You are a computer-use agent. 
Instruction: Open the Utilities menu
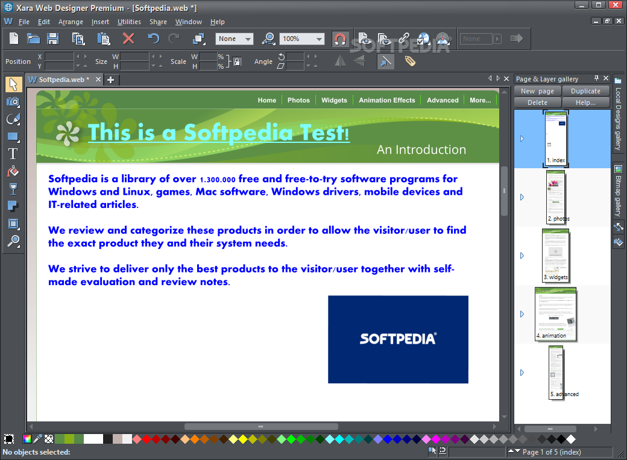coord(129,22)
